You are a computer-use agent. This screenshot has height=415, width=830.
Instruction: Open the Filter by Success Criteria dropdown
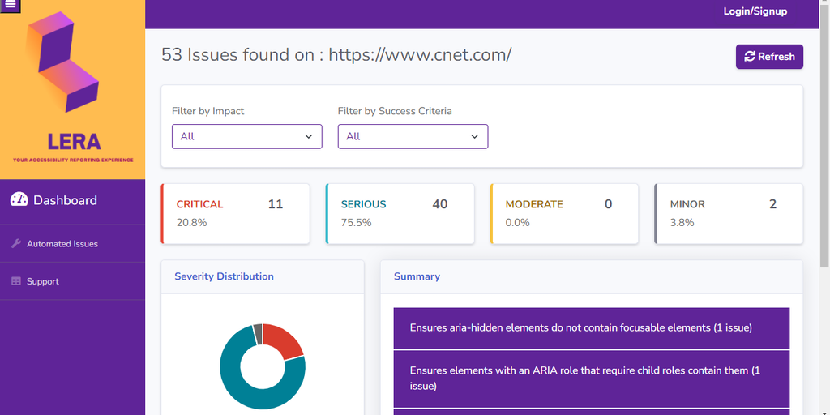tap(413, 136)
